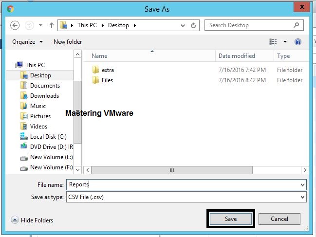Click the Downloads folder icon

[24, 96]
